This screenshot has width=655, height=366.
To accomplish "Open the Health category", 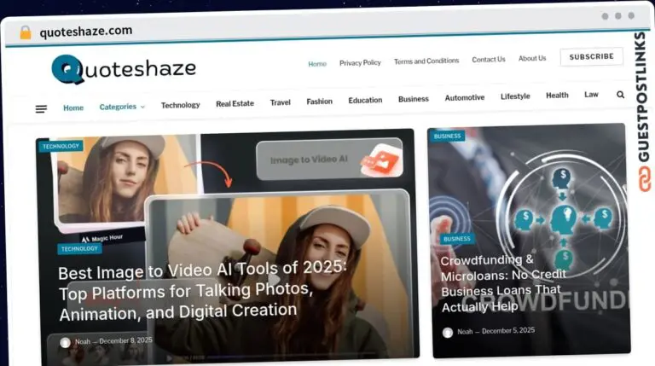I will click(557, 96).
